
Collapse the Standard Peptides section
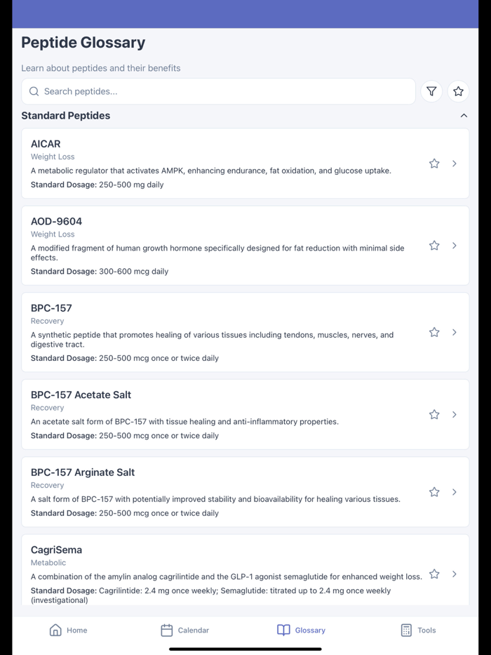(x=464, y=115)
